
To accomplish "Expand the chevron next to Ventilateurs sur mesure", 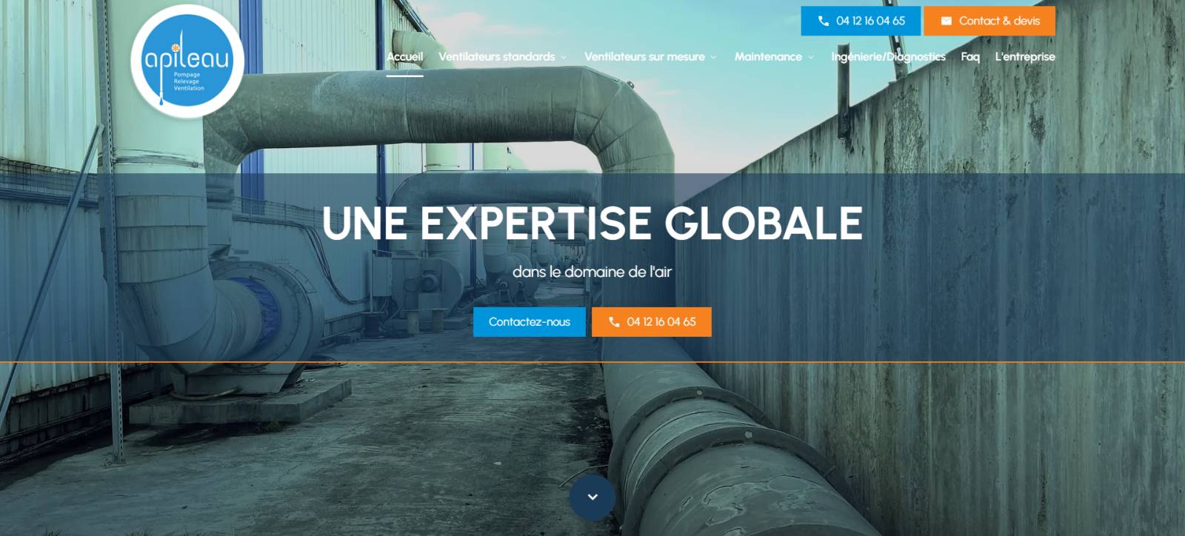I will [x=713, y=58].
